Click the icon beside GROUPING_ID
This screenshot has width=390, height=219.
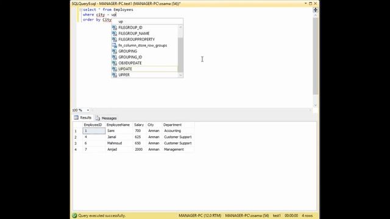pos(115,57)
